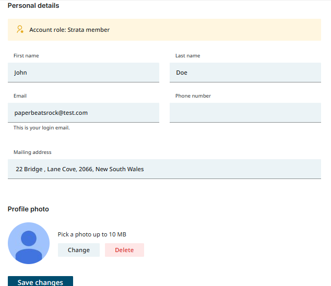Click the 'Pick a photo up to 10 MB' text
Viewport: 331px width, 286px height.
click(92, 234)
